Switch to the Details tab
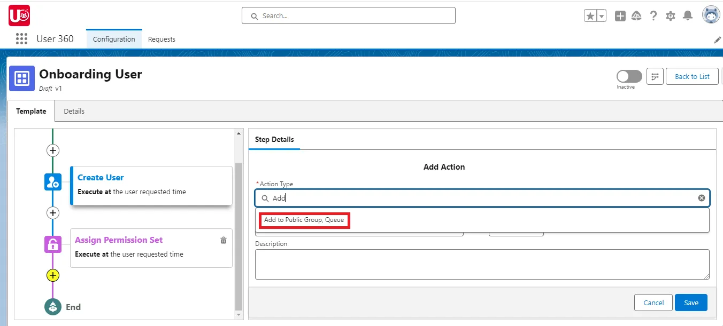Image resolution: width=723 pixels, height=326 pixels. 74,111
